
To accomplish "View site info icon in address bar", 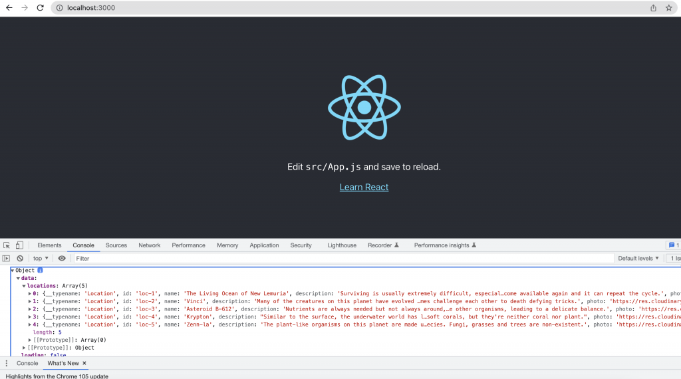I will [59, 8].
